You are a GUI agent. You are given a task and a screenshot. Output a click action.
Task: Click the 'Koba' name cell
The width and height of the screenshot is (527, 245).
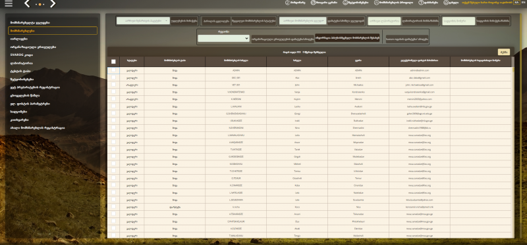pyautogui.click(x=297, y=185)
